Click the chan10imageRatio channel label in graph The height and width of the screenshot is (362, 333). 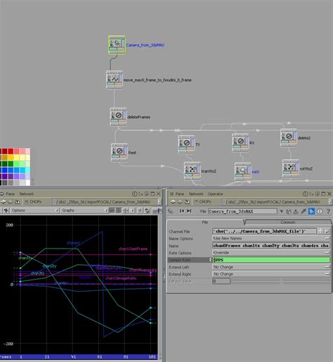point(121,278)
